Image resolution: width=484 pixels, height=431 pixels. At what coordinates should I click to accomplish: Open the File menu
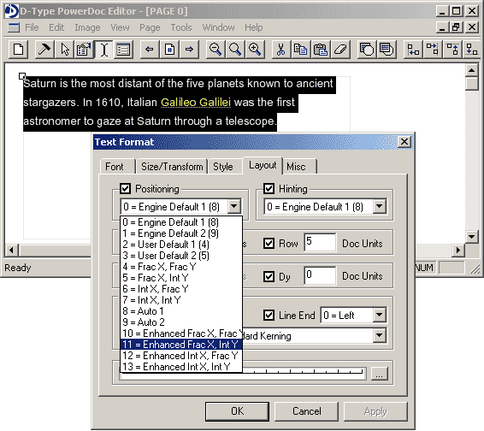coord(32,27)
